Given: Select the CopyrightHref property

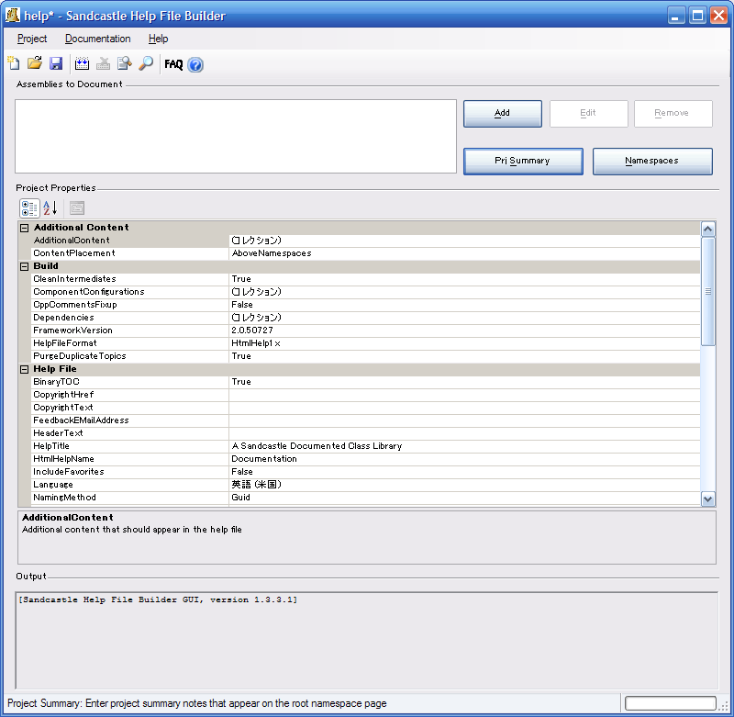Looking at the screenshot, I should pos(129,395).
